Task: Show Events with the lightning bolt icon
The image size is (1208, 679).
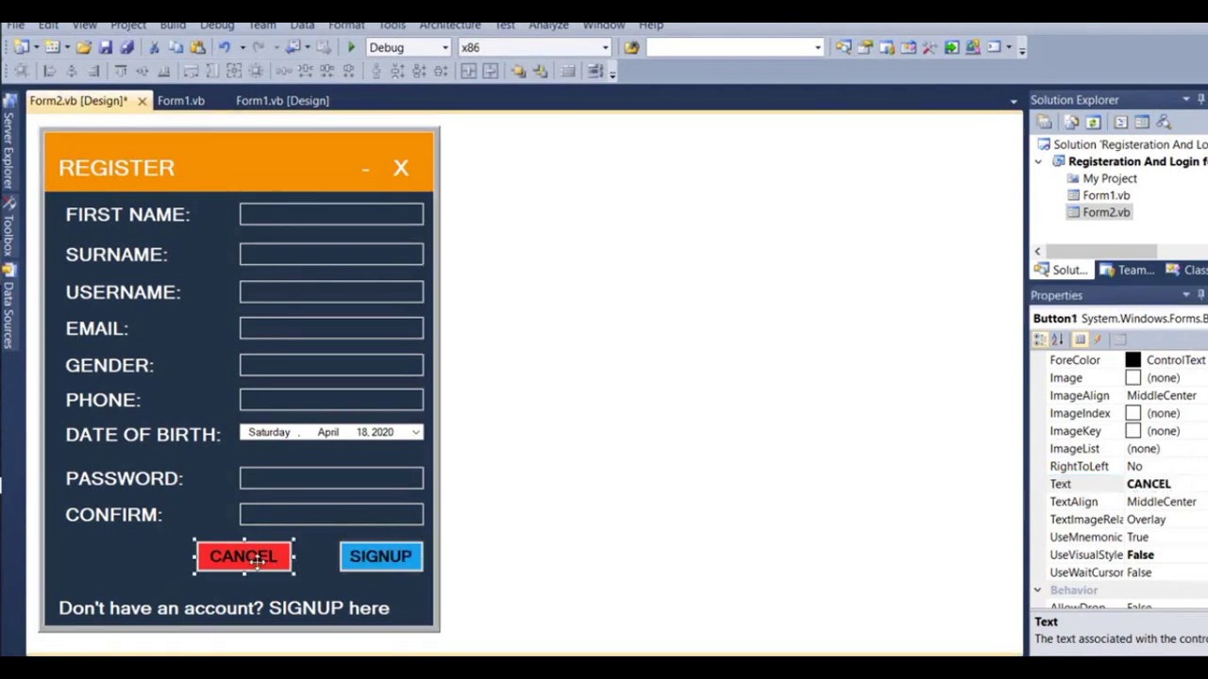Action: pyautogui.click(x=1097, y=339)
